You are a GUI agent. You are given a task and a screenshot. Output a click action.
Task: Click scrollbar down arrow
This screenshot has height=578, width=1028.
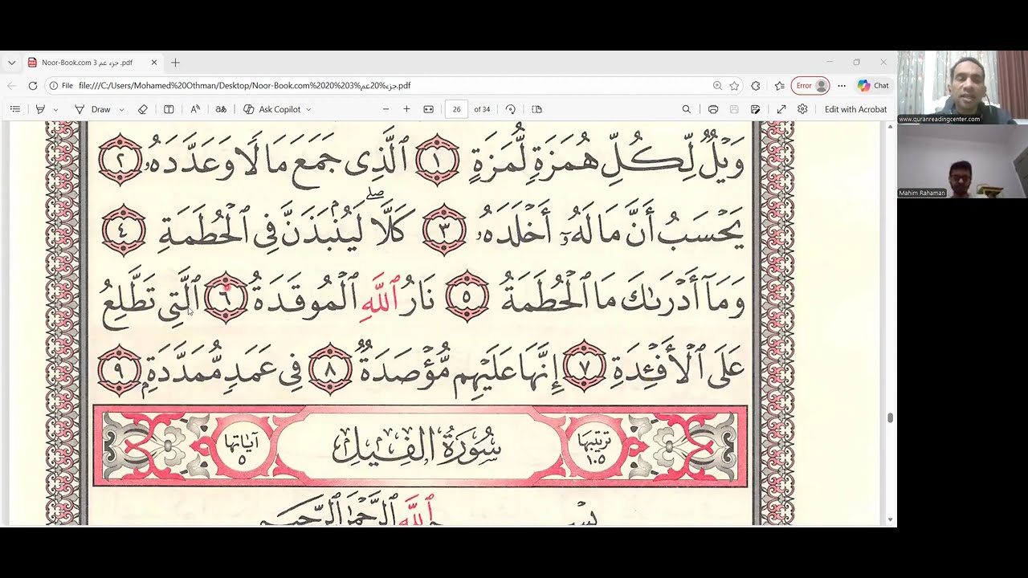(x=890, y=519)
